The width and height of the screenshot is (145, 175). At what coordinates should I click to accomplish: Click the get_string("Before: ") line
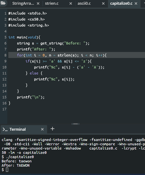[53, 43]
